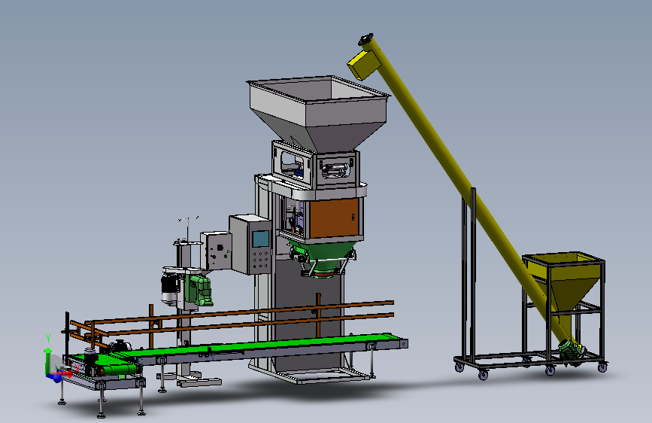Select the yellow discharge spout at conveyor top
Image resolution: width=652 pixels, height=423 pixels.
tap(364, 64)
